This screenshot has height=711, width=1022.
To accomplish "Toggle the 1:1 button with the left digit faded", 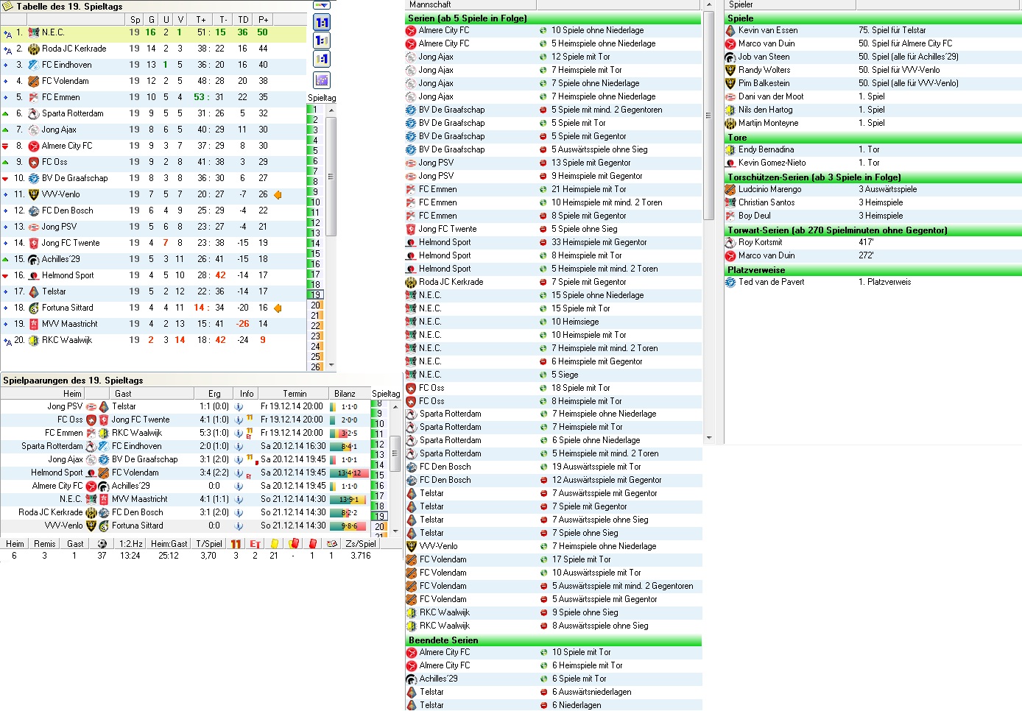I will 322,59.
